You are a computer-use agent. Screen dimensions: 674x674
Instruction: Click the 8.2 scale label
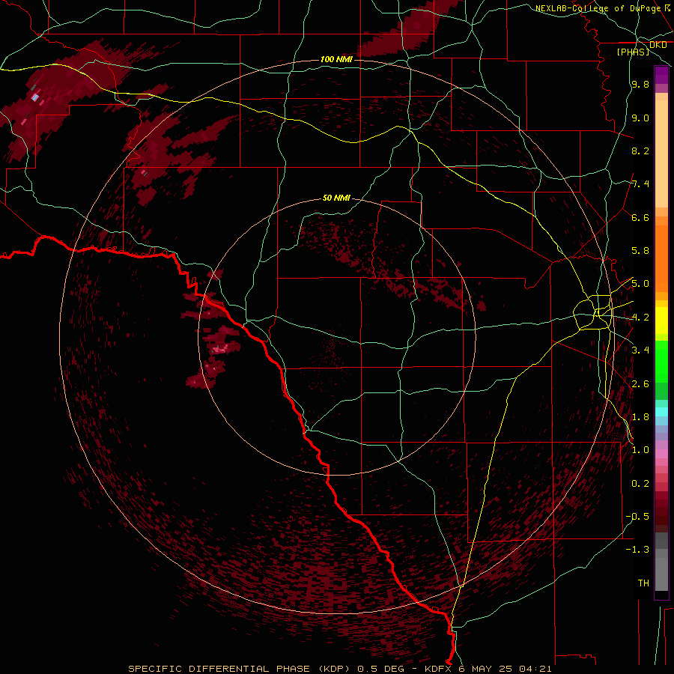coord(640,151)
